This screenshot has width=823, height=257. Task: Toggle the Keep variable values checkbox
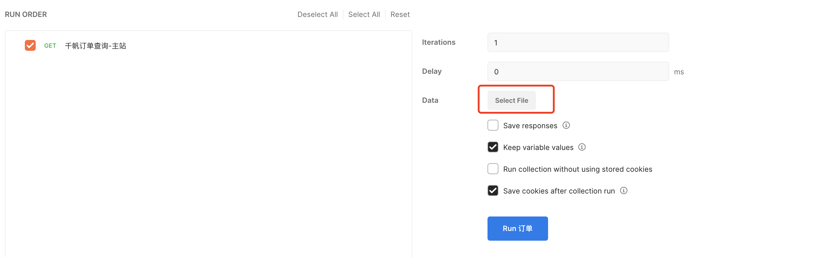pyautogui.click(x=493, y=147)
